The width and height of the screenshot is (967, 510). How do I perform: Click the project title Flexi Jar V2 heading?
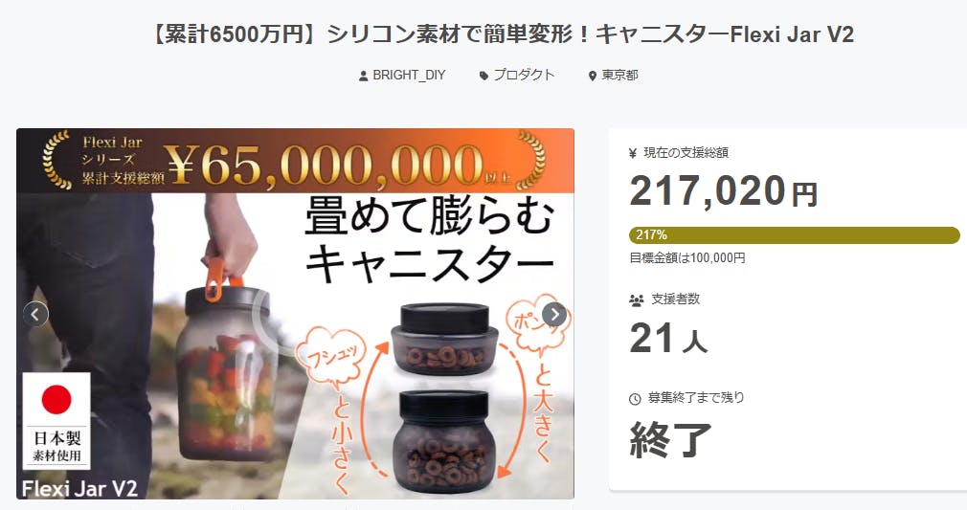click(502, 34)
